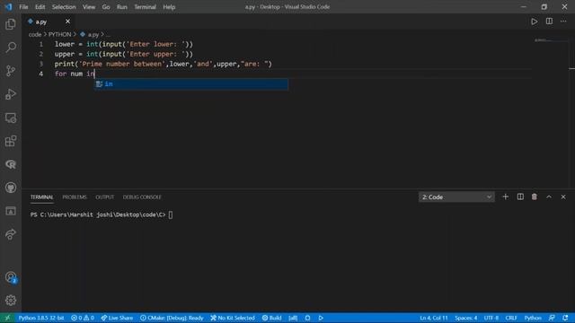Accept the 'in' autocomplete suggestion
This screenshot has width=575, height=323.
tap(191, 84)
